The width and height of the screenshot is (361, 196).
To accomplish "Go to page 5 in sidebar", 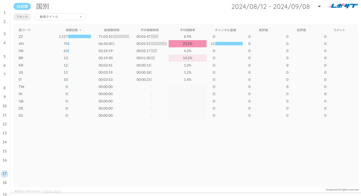I will point(4,56).
